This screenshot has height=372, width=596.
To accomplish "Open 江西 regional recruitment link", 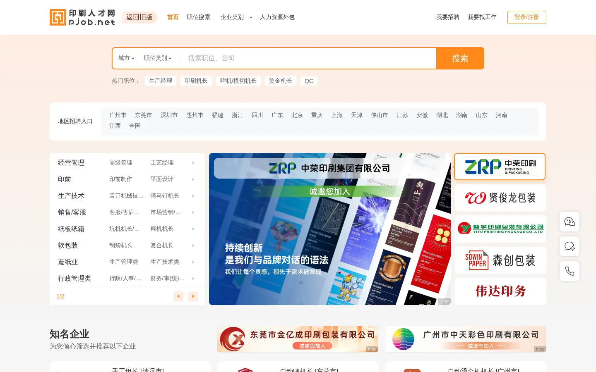I will tap(115, 126).
